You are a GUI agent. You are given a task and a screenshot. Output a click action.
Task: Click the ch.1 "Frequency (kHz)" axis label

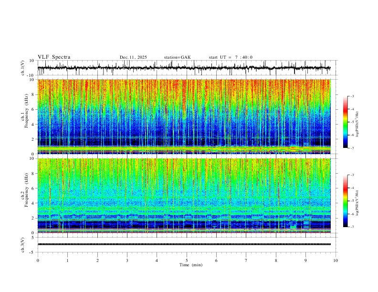[26, 110]
